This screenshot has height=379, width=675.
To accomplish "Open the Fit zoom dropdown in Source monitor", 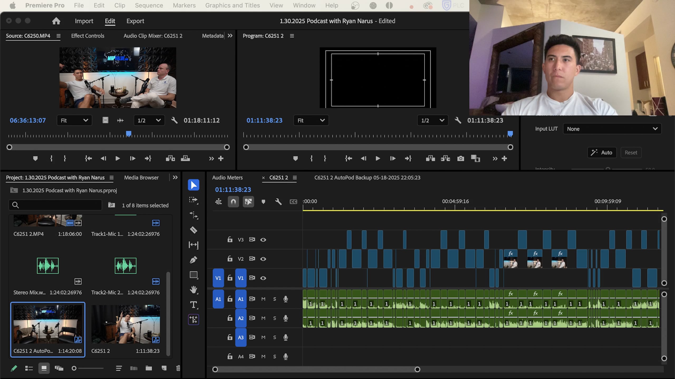I will pyautogui.click(x=74, y=120).
